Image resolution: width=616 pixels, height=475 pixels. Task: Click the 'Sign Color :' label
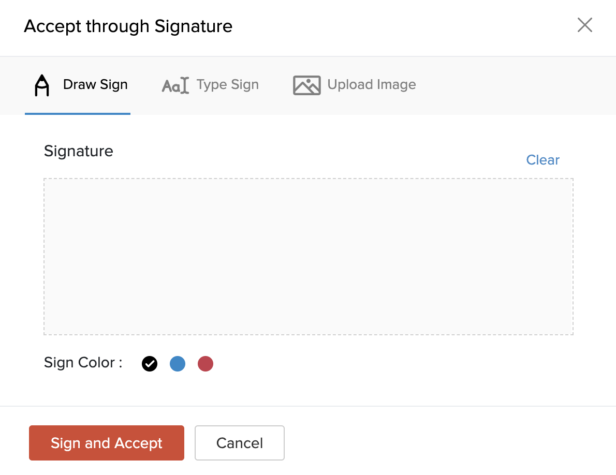tap(83, 363)
